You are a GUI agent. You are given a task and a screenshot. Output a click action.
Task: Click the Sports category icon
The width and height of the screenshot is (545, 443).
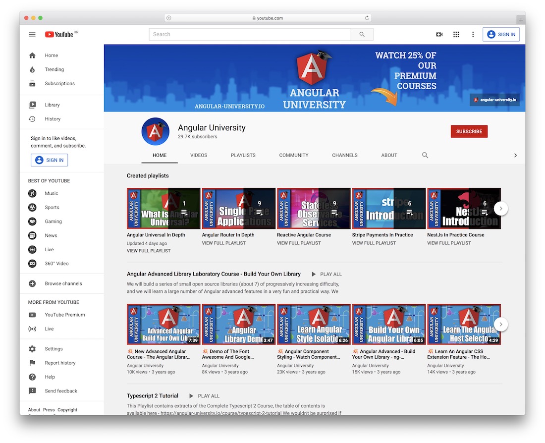pyautogui.click(x=32, y=207)
